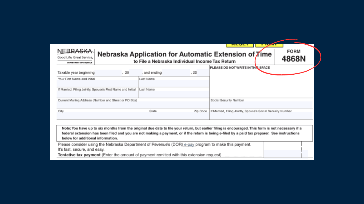Click the spouse's Last Name field

point(173,94)
